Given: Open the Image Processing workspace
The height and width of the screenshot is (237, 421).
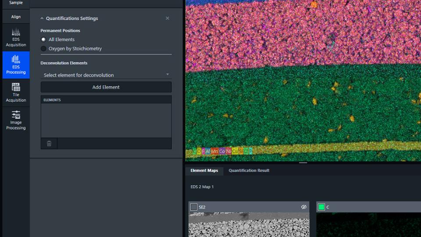Looking at the screenshot, I should [x=16, y=120].
